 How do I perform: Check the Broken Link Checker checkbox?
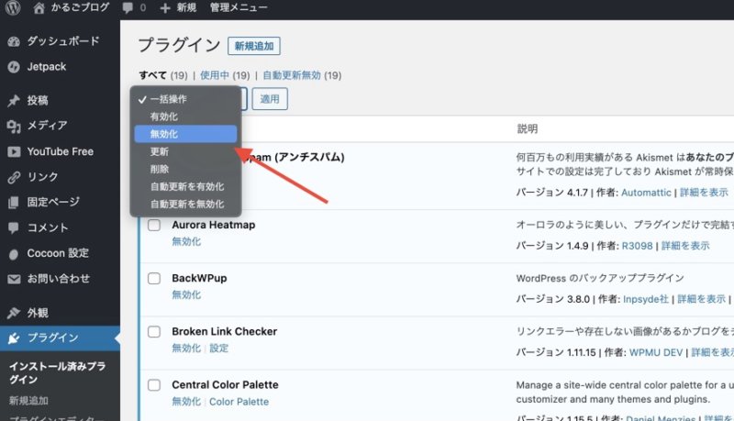click(154, 332)
